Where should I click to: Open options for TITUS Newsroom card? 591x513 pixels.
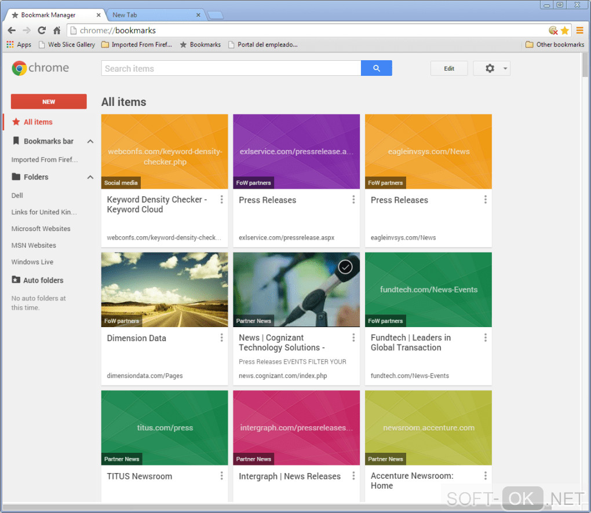click(x=221, y=476)
